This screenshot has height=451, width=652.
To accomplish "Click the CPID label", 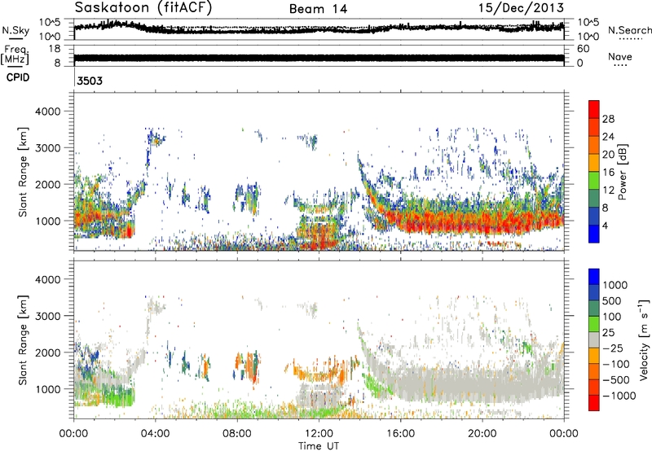I will pyautogui.click(x=18, y=77).
